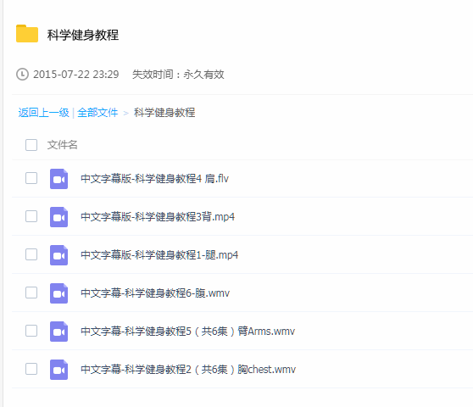This screenshot has height=407, width=473.
Task: Click the clock icon beside the share date
Action: point(22,75)
